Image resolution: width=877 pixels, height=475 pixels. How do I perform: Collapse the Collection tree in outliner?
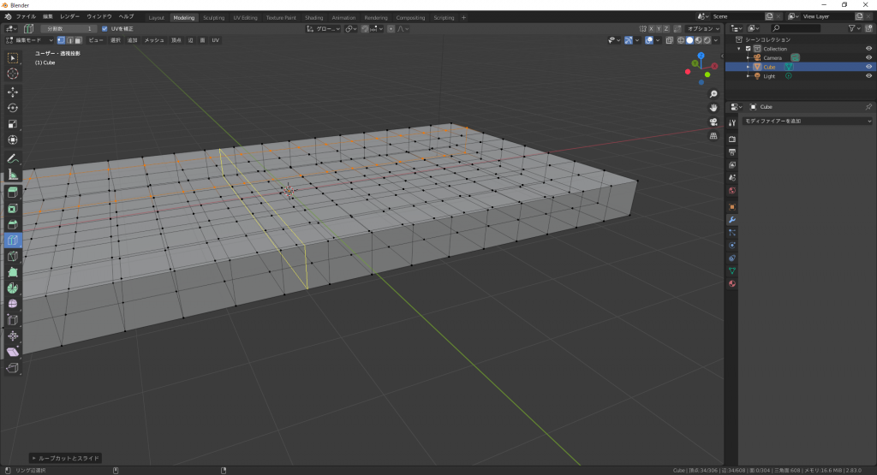(x=739, y=49)
